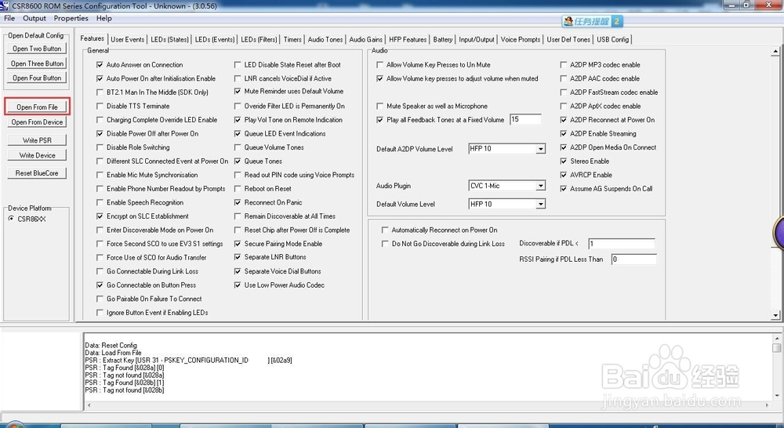Toggle Encrypt on SLC Establishment checkbox
This screenshot has height=428, width=784.
[100, 216]
